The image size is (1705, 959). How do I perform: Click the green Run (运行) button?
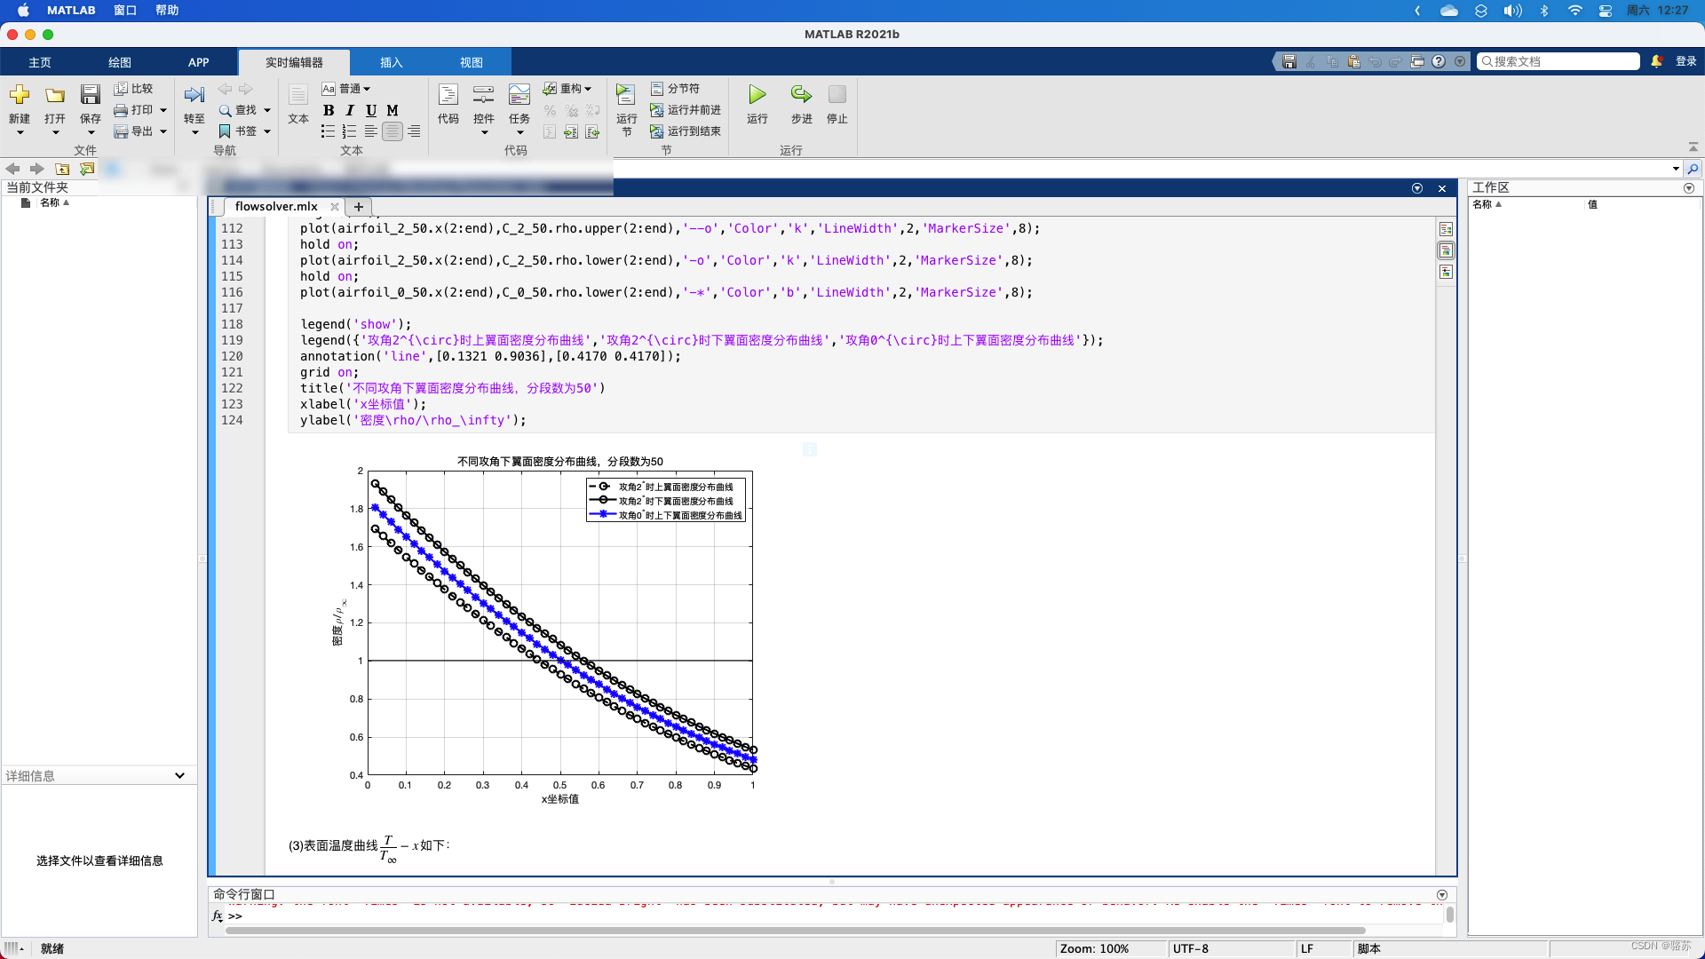[757, 96]
